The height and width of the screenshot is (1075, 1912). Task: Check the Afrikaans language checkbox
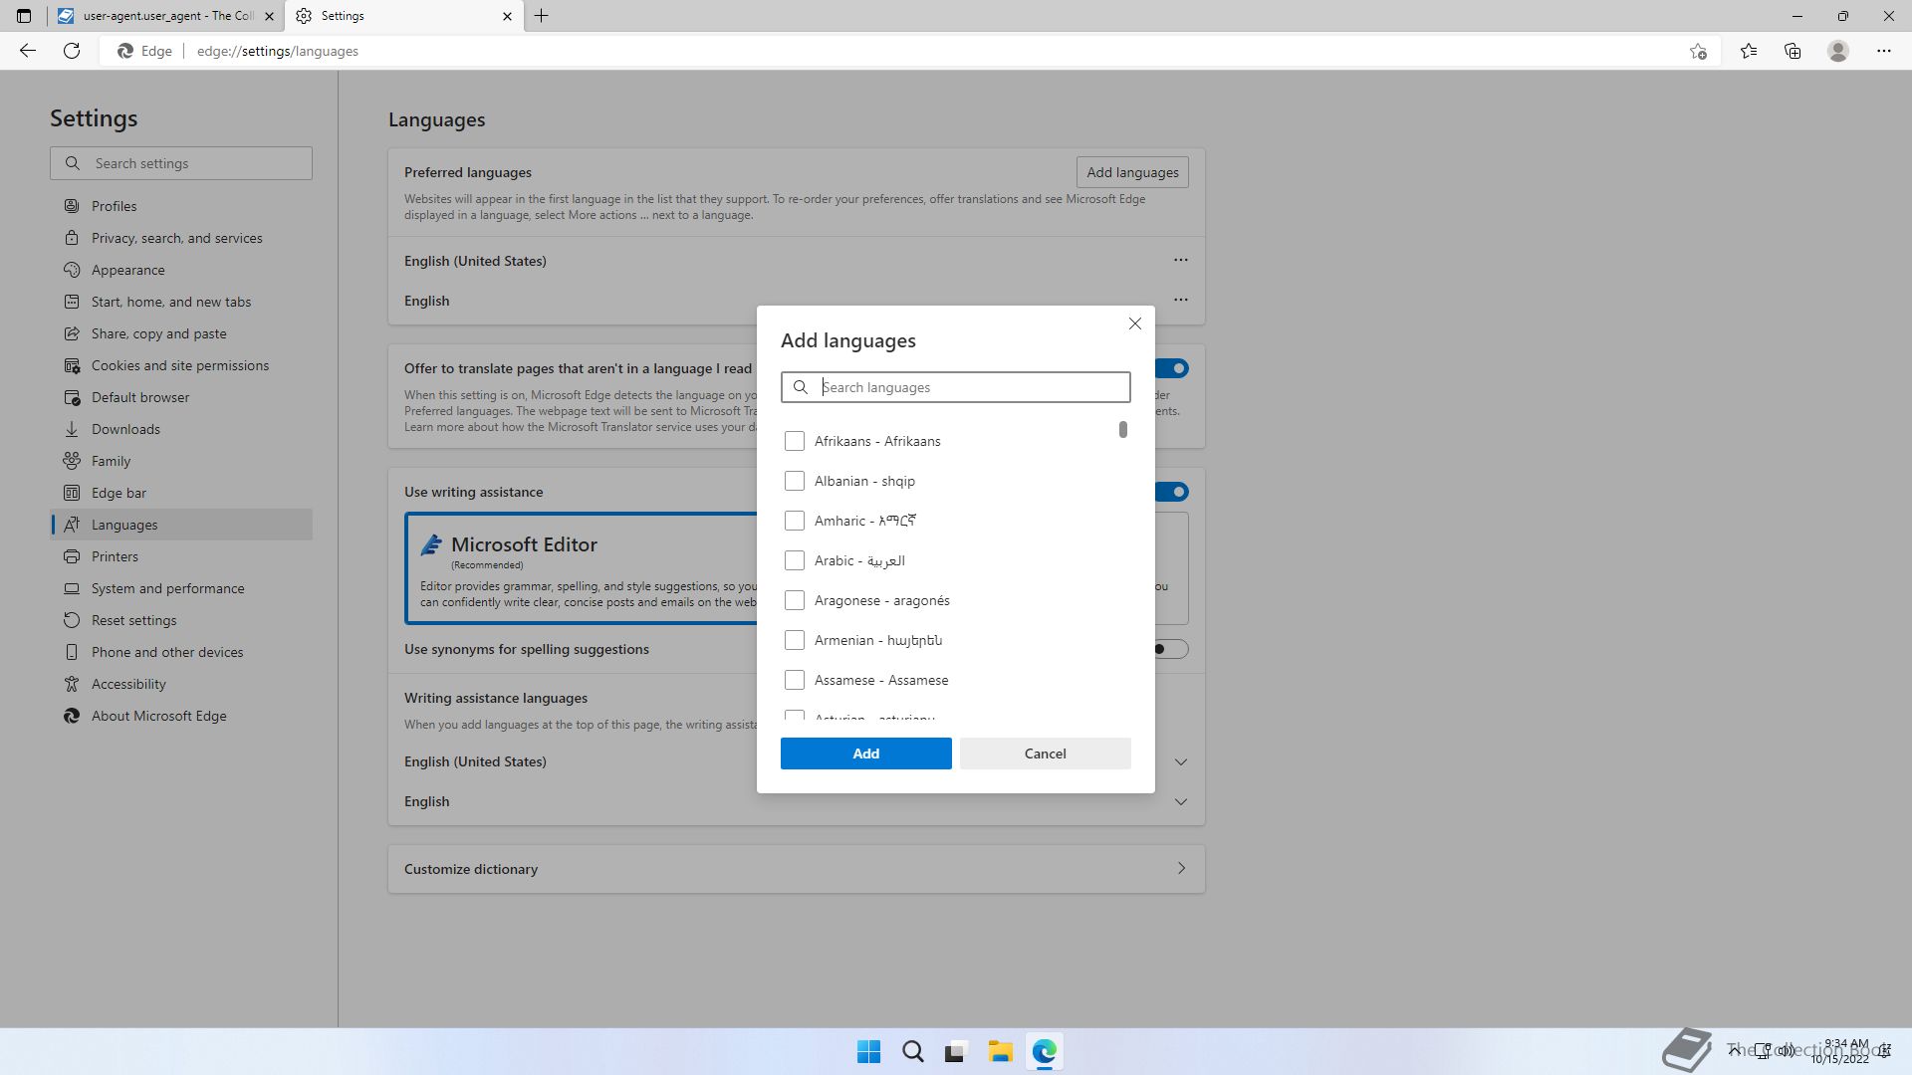point(794,441)
